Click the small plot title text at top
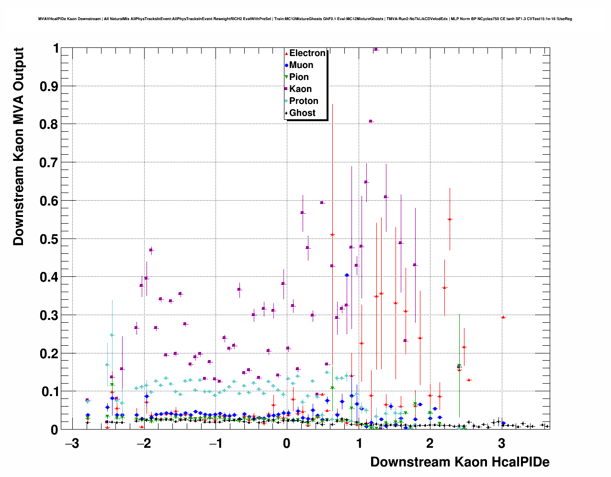 coord(305,19)
